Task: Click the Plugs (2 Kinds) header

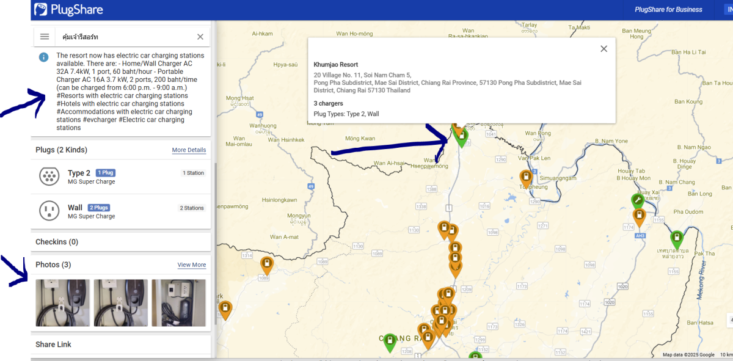Action: 61,150
